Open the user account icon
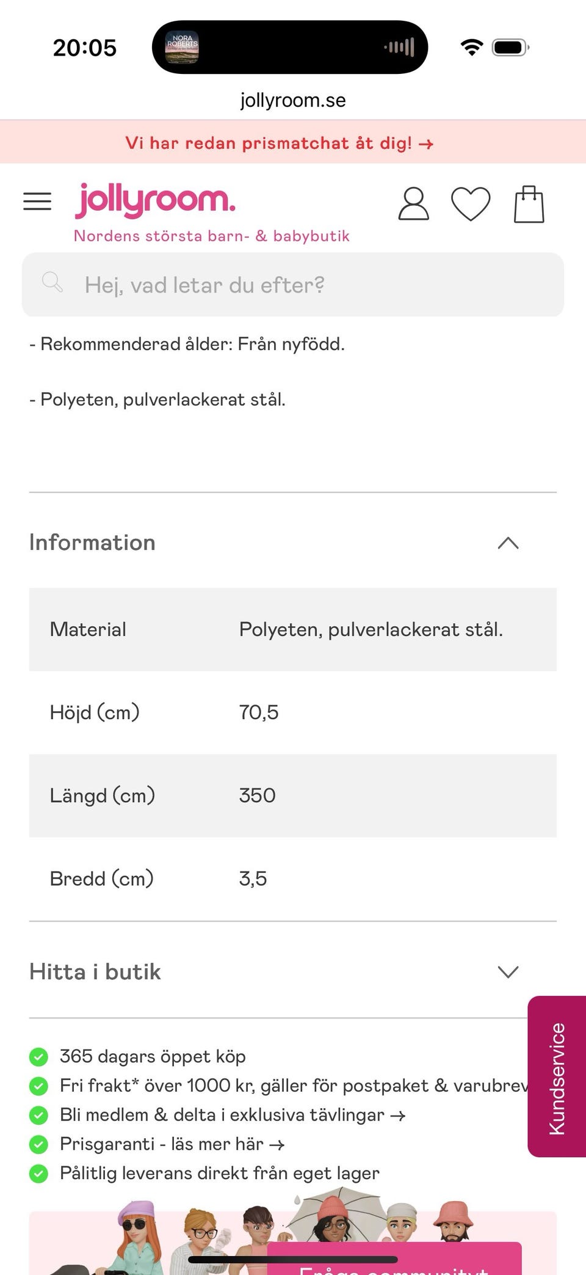Screen dimensions: 586x1275 click(x=413, y=203)
